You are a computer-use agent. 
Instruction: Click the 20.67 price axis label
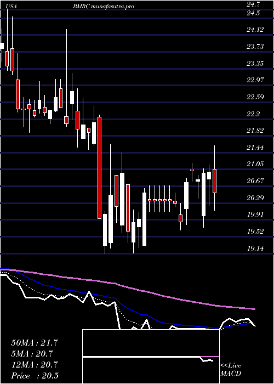click(255, 181)
